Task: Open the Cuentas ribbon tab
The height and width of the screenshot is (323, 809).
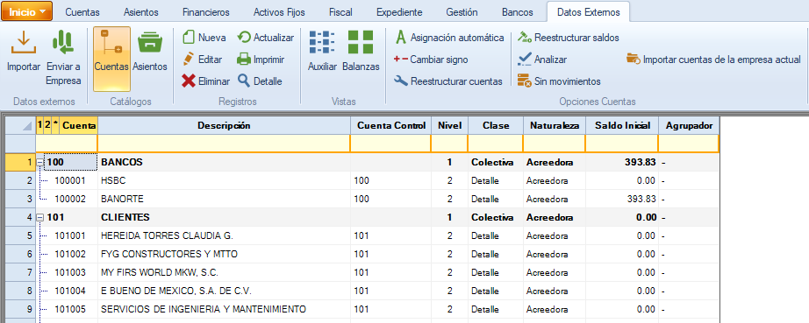Action: click(x=82, y=12)
